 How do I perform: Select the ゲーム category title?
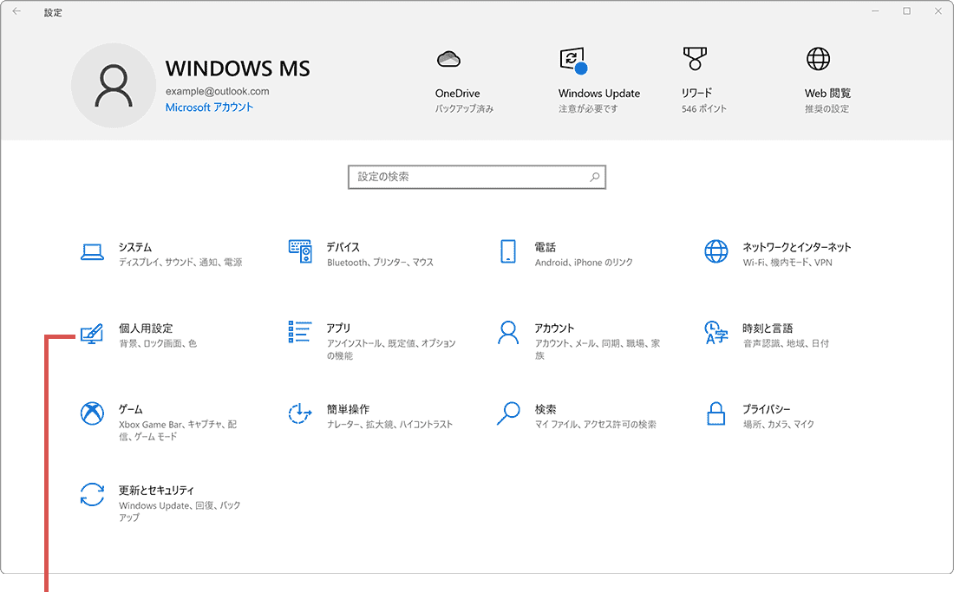(x=130, y=409)
